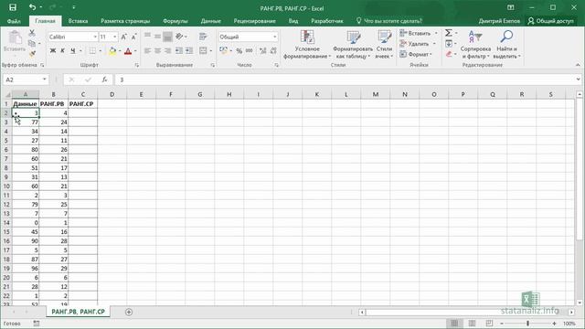Align the cell text to the left
This screenshot has width=585, height=329.
click(148, 50)
